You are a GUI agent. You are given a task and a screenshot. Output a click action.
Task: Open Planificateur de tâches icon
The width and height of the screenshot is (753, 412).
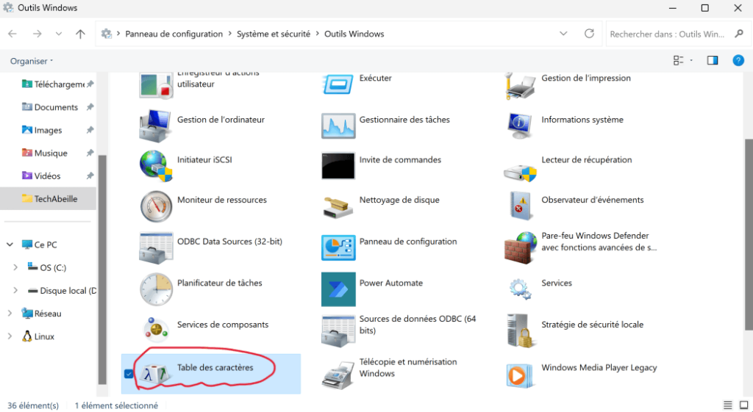tap(156, 289)
